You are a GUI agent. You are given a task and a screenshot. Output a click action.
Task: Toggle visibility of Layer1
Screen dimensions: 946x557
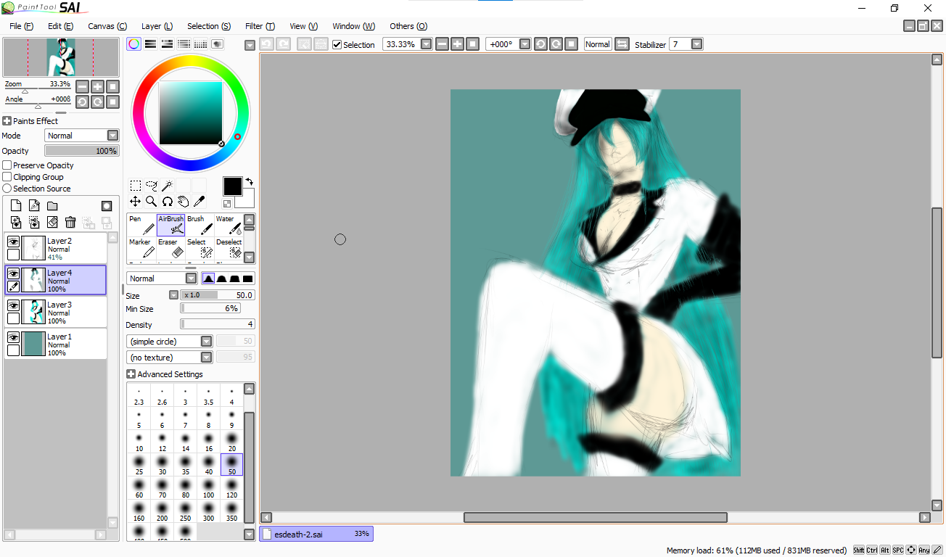click(13, 337)
